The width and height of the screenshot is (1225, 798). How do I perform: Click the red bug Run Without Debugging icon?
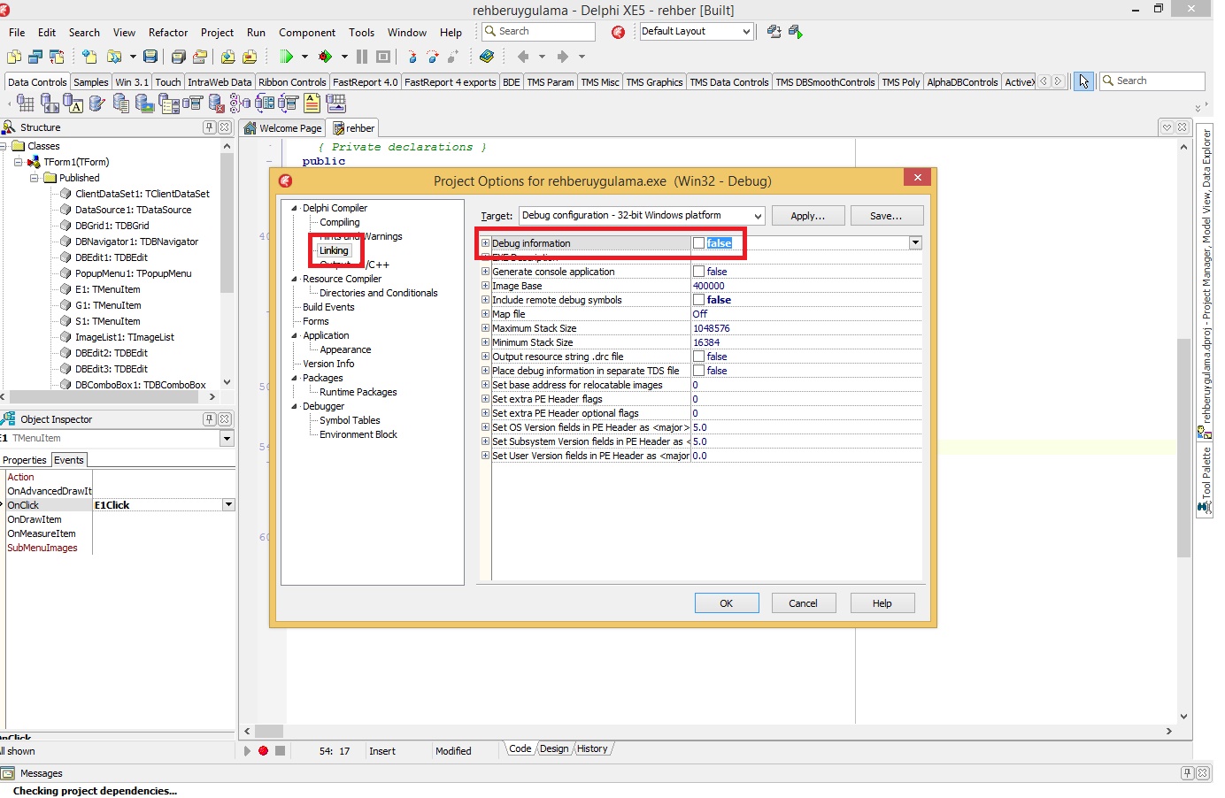click(x=326, y=57)
